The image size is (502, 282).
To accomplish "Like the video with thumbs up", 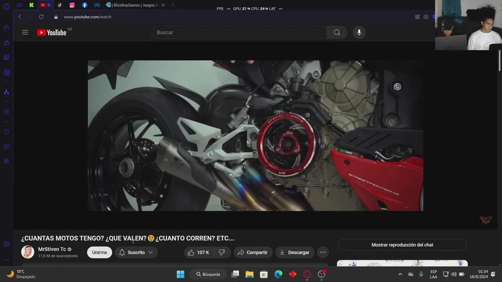I will (x=198, y=253).
